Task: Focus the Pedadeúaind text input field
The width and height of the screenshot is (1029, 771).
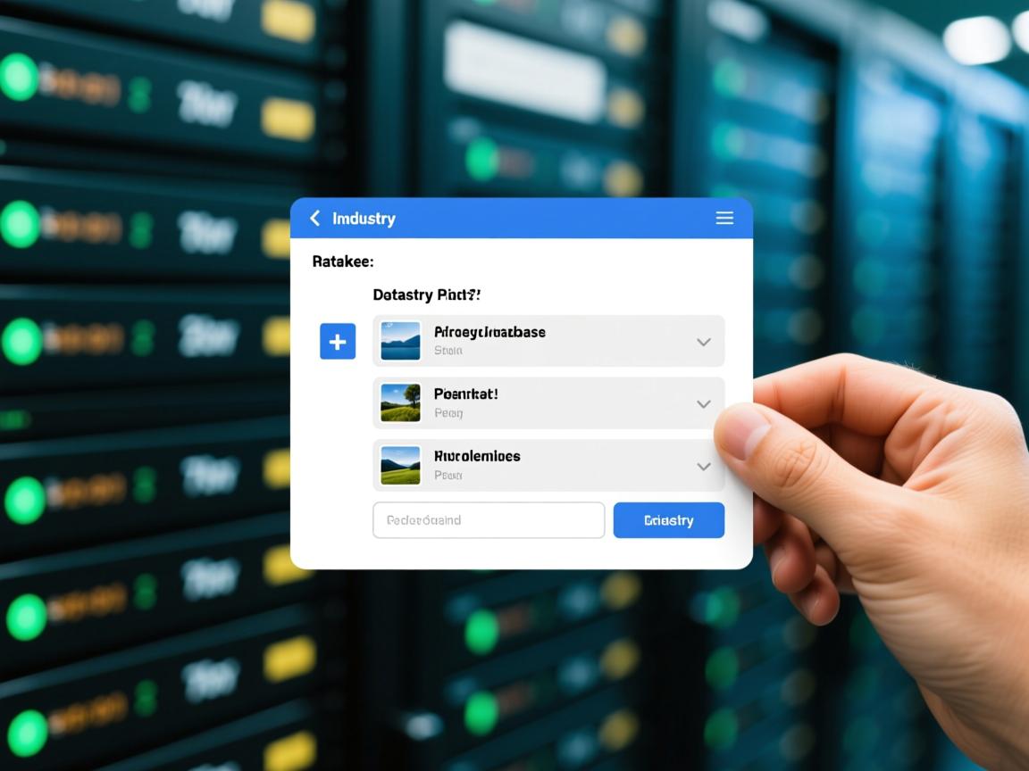Action: tap(489, 520)
